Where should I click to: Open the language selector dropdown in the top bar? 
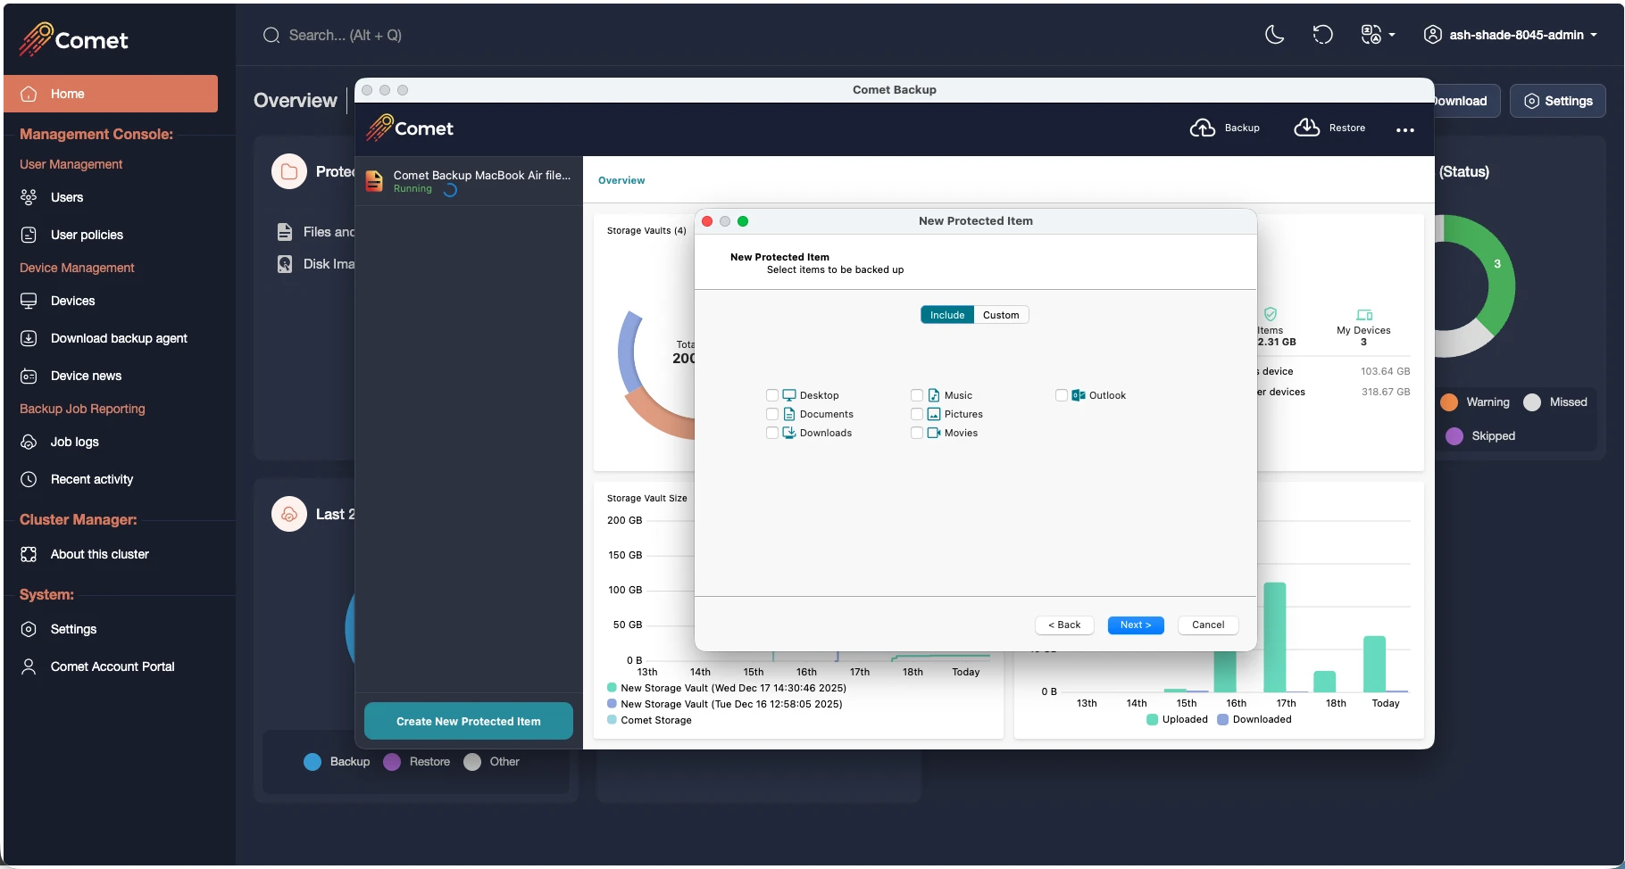point(1378,35)
